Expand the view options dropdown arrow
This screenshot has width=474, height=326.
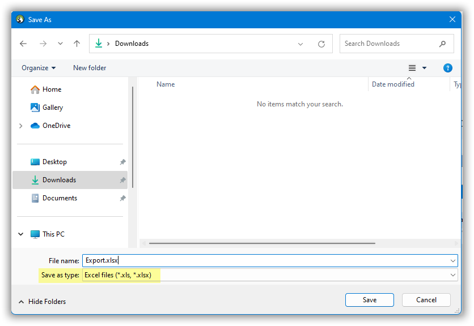point(424,68)
